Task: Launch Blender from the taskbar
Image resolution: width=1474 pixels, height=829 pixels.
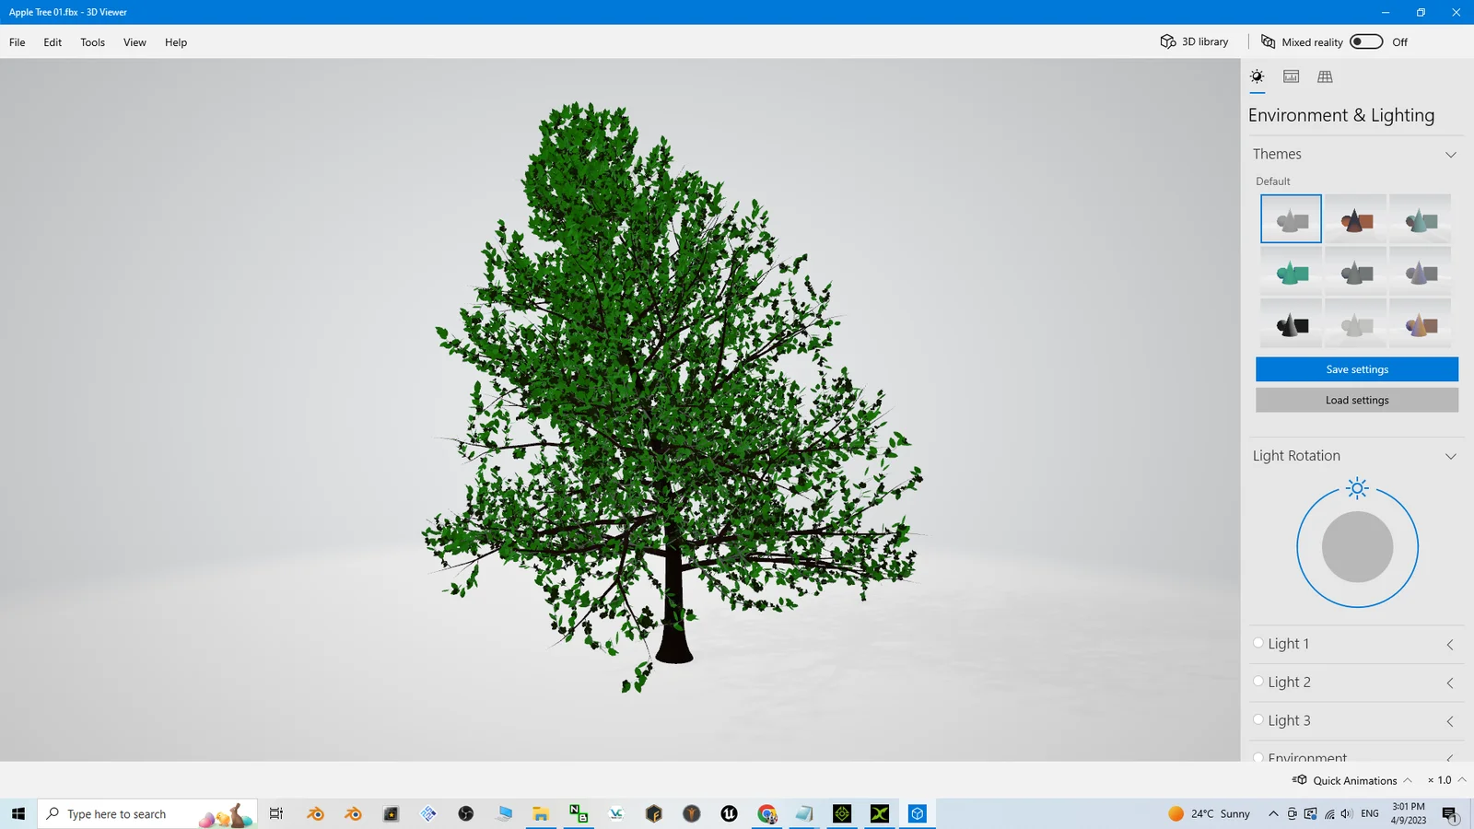Action: [315, 813]
